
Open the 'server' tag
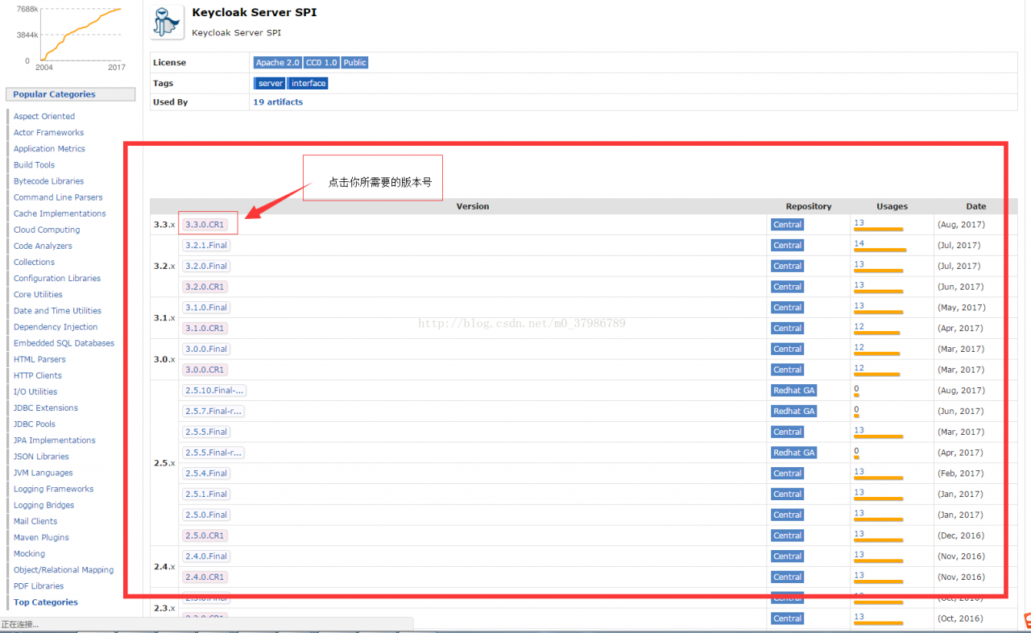coord(271,83)
